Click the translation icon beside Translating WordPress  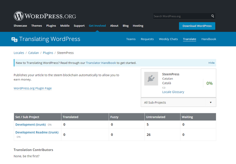point(14,40)
